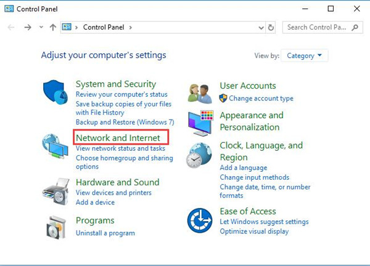Minimize the Control Panel window
Viewport: 370px width, 266px height.
tap(305, 9)
